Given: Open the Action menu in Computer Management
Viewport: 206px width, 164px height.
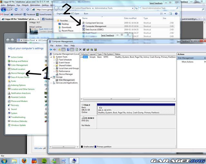Looking at the screenshot, I should (58, 46).
